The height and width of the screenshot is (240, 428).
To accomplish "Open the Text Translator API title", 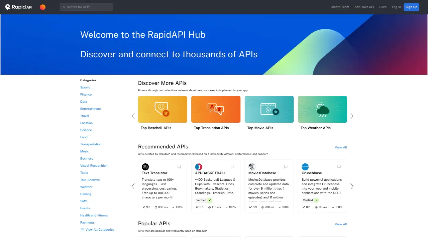I will coord(154,173).
